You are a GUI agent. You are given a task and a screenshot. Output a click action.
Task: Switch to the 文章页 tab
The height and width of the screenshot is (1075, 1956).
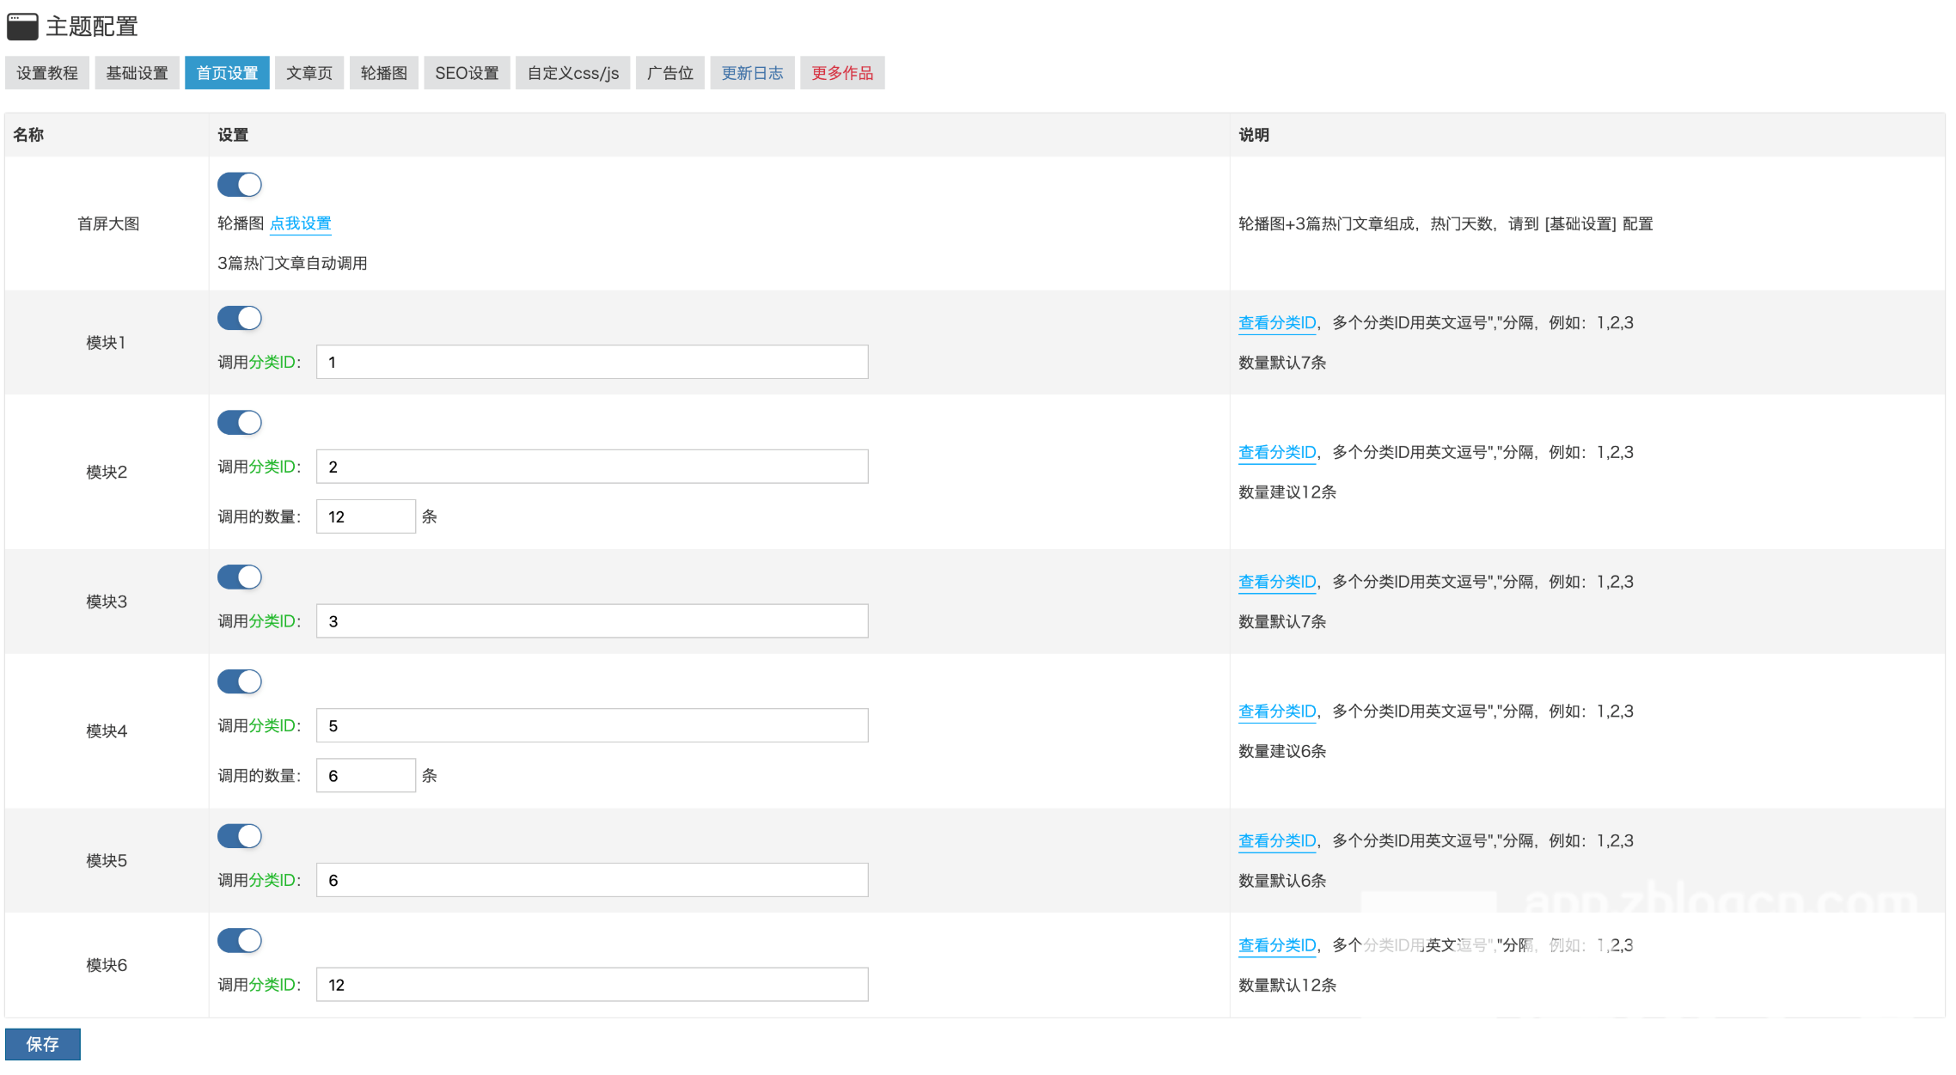(309, 73)
